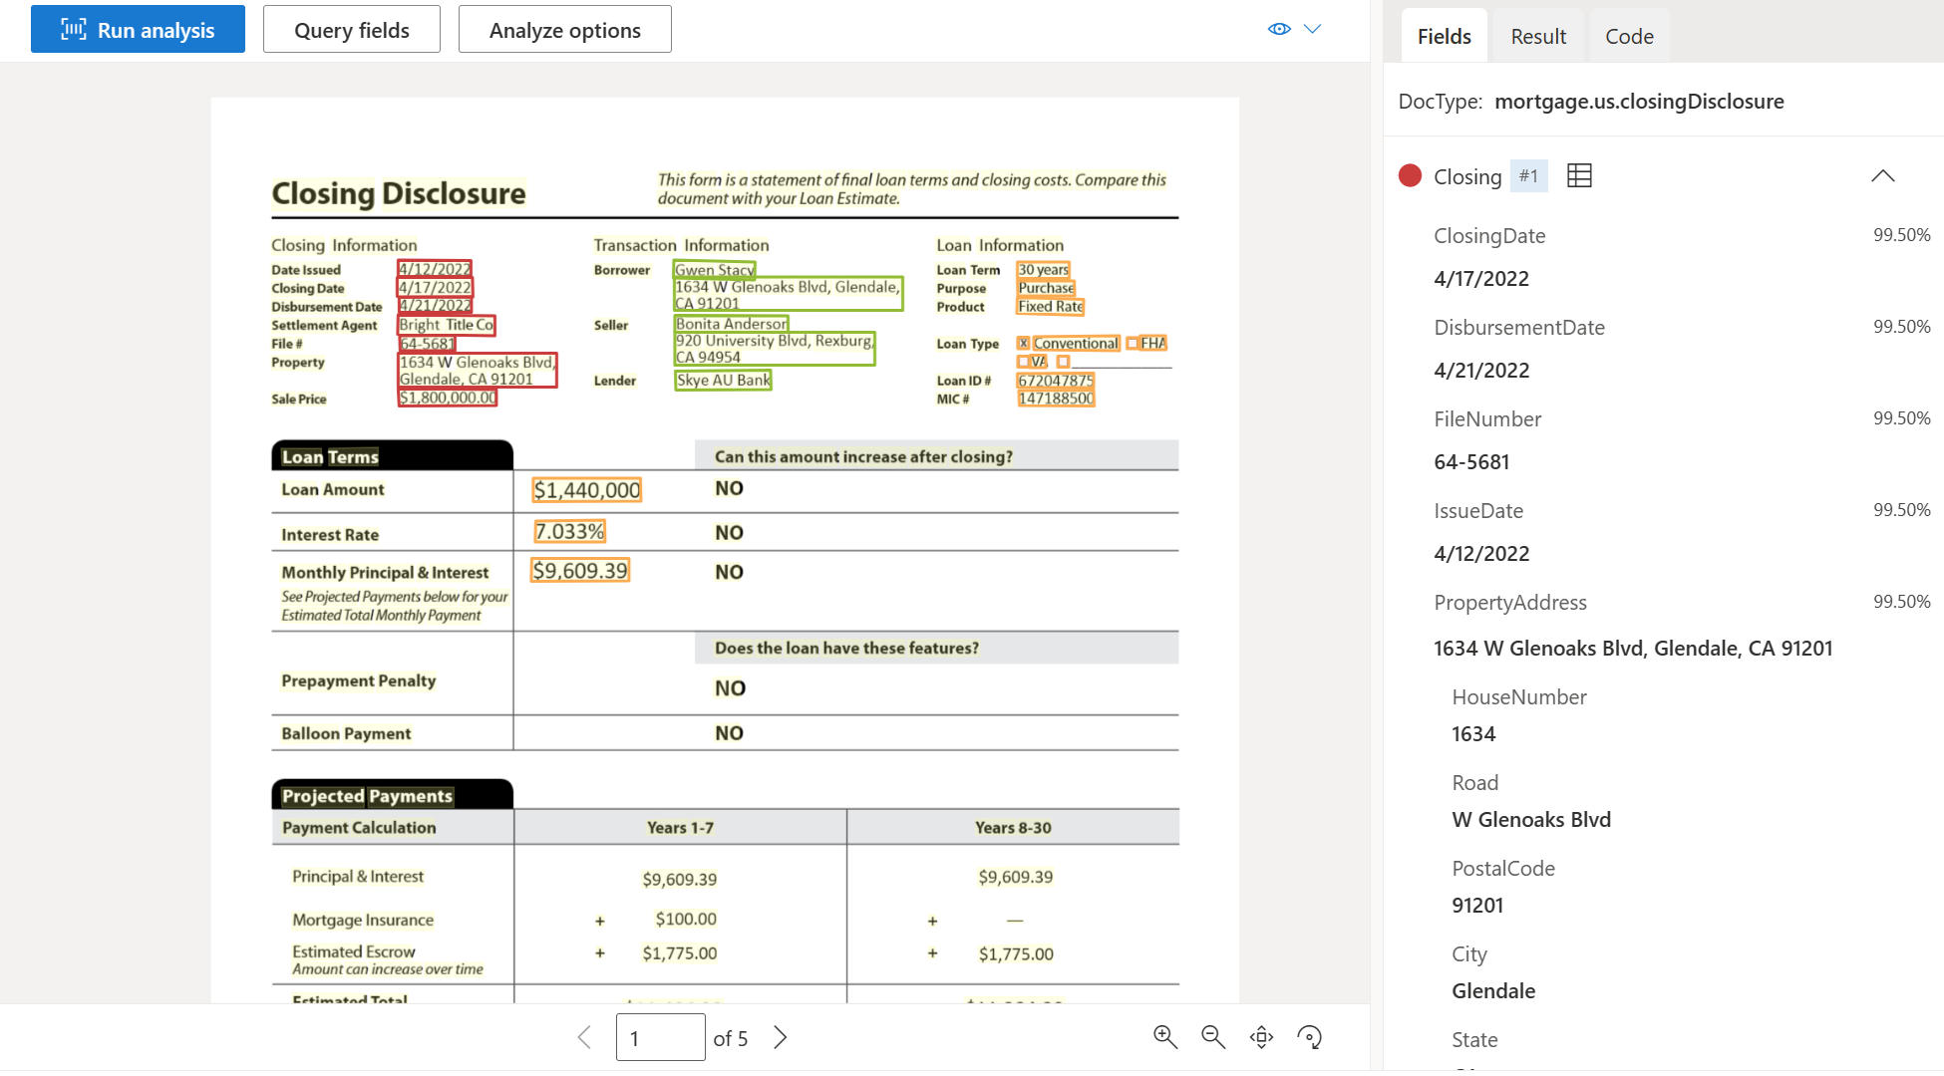
Task: Click the page number input field
Action: 660,1037
